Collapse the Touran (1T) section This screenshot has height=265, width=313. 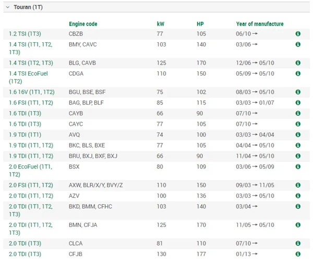point(8,7)
